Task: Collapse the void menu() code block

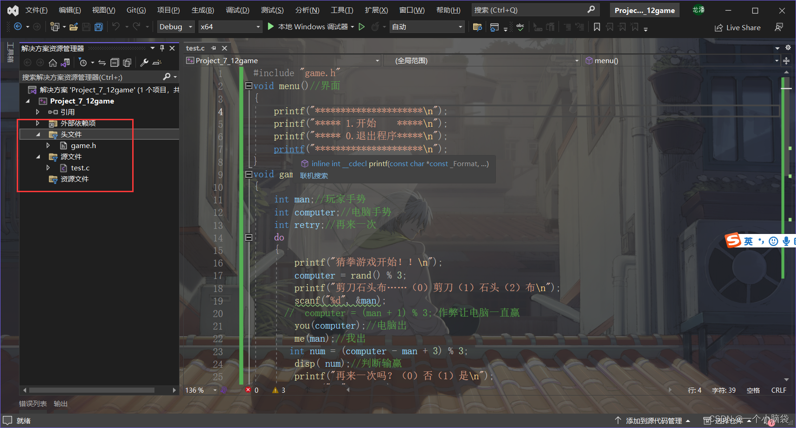Action: pyautogui.click(x=249, y=85)
